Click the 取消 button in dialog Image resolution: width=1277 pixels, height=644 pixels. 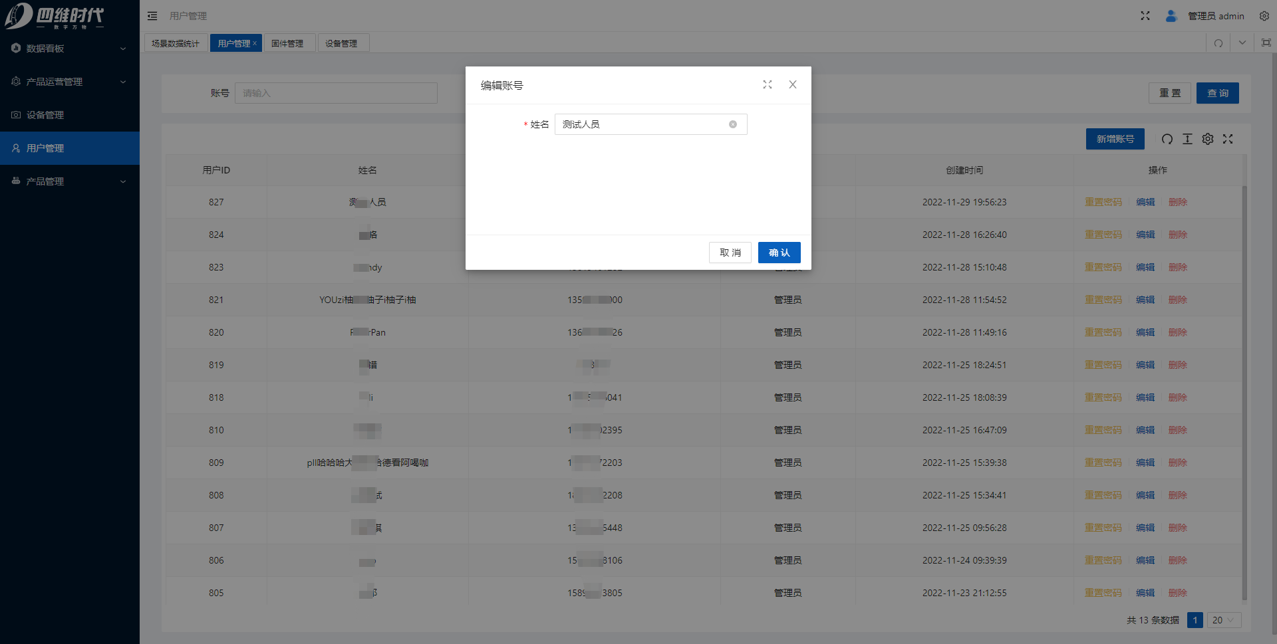point(730,253)
